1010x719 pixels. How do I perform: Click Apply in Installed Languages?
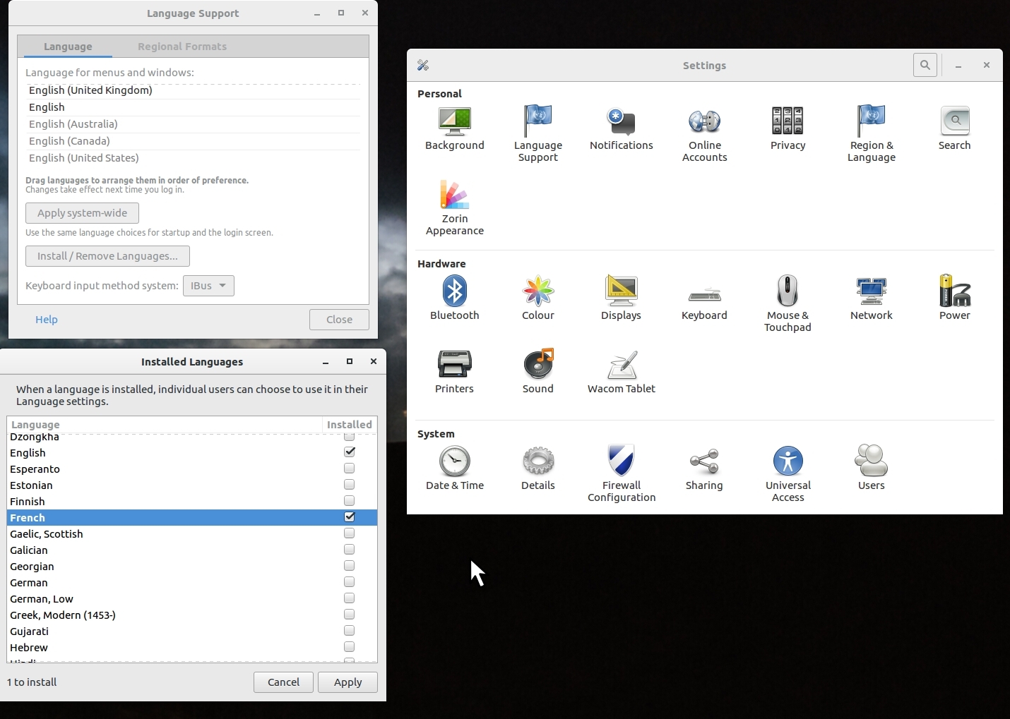[x=347, y=682]
